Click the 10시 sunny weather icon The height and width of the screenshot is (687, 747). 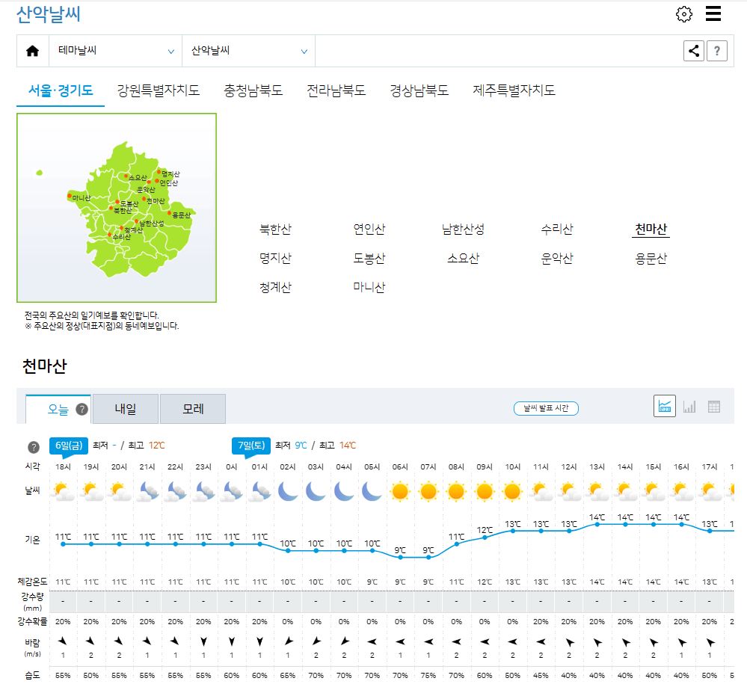click(513, 491)
